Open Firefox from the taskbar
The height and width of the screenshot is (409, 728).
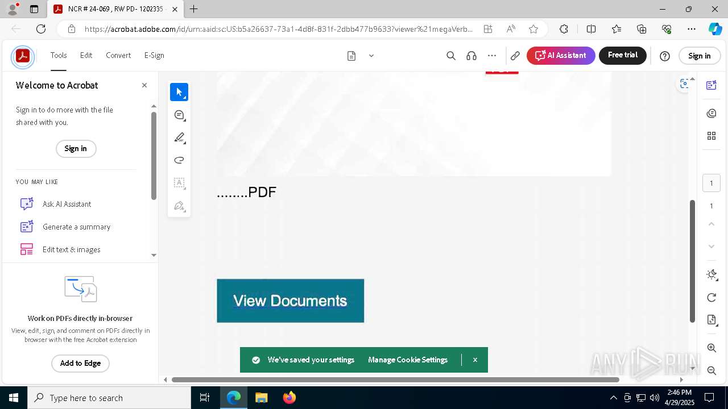[289, 398]
